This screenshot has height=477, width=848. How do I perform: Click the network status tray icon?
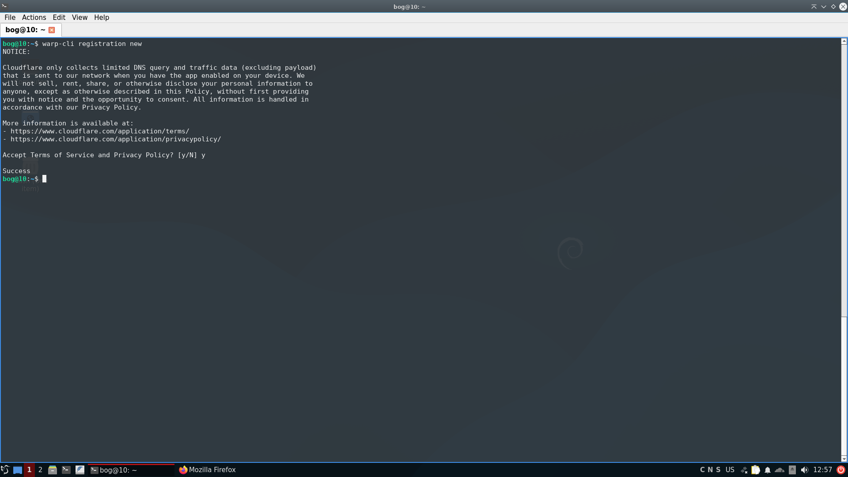[744, 469]
